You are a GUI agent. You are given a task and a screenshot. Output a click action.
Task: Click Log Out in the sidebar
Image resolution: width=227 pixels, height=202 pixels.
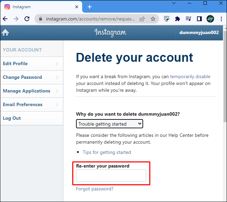pyautogui.click(x=12, y=118)
